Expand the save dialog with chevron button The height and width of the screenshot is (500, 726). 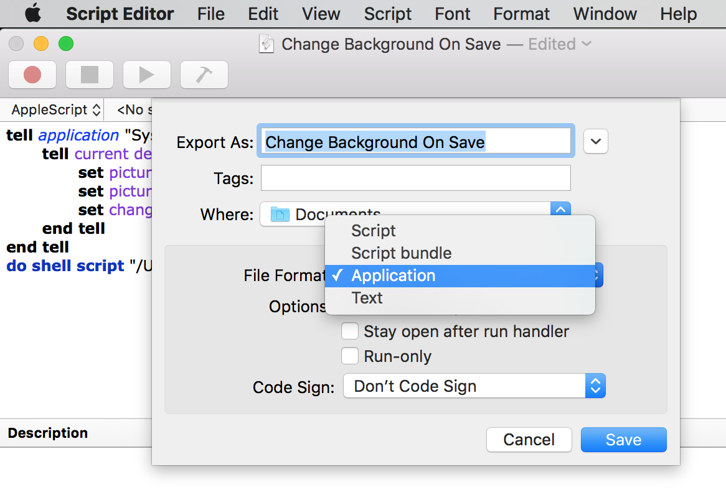pos(596,142)
